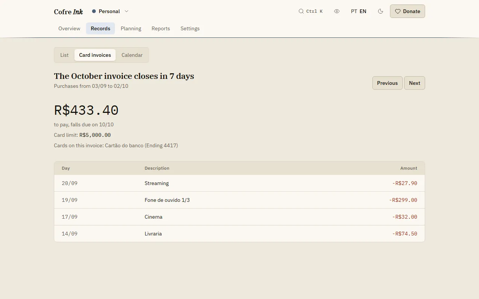Click the -R$299.00 amount
The width and height of the screenshot is (479, 299).
point(403,200)
